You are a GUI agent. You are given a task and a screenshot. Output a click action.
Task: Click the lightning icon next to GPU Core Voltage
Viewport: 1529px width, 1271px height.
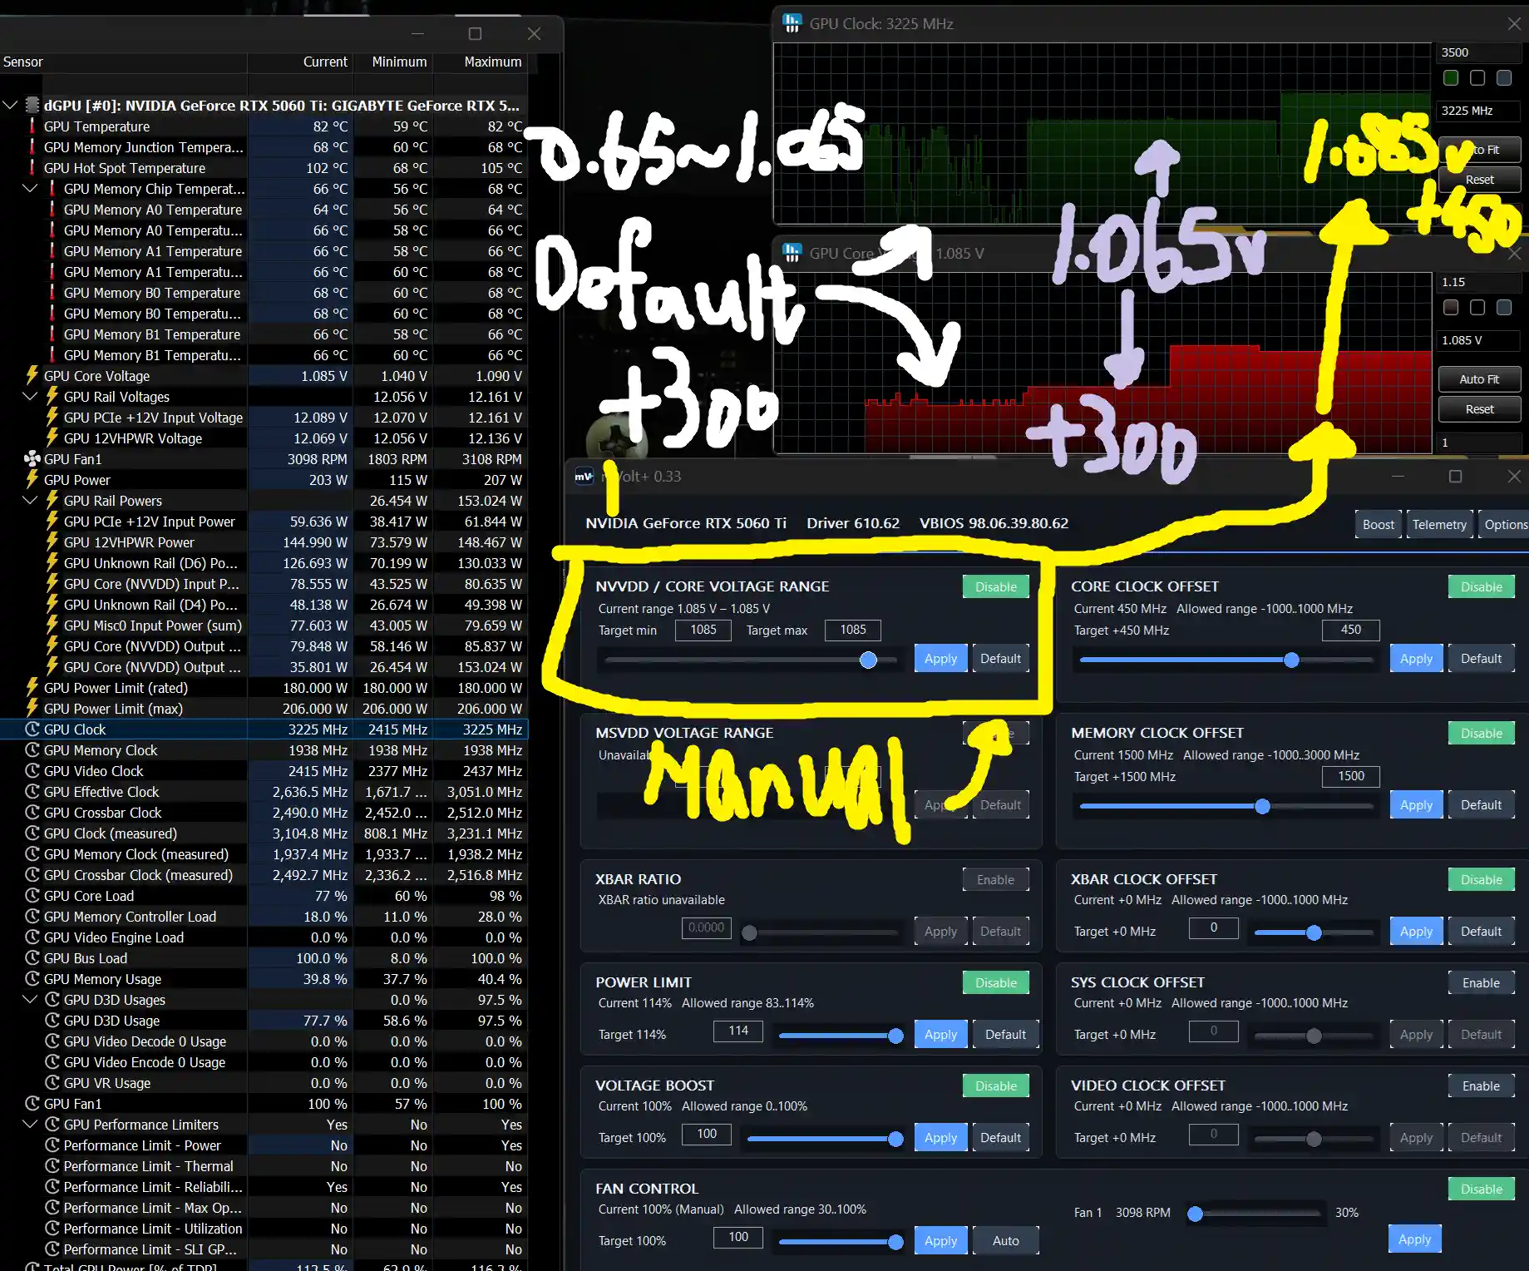coord(32,376)
